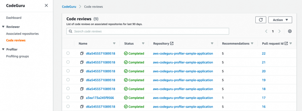Click the search magnifier icon
Screen dimensions: 302x111
(70, 31)
